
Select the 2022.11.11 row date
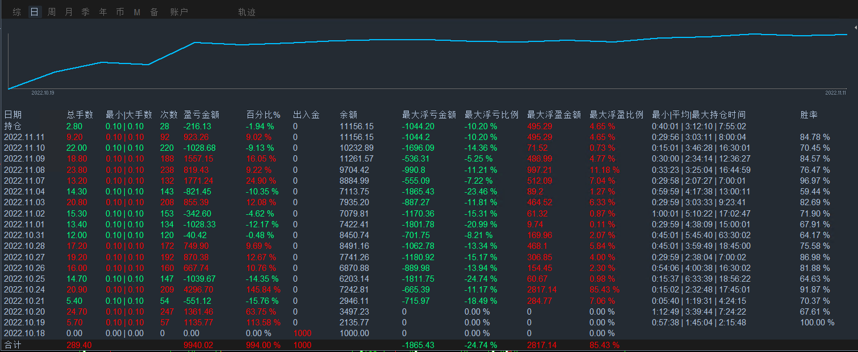24,137
